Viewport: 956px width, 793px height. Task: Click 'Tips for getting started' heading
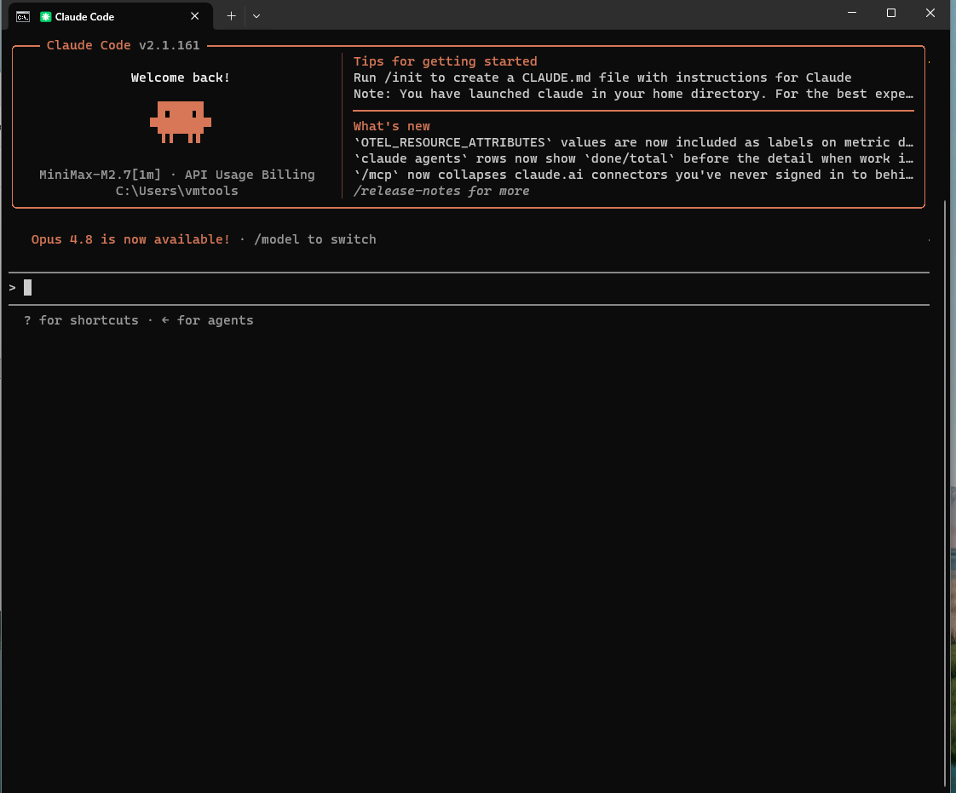[445, 61]
